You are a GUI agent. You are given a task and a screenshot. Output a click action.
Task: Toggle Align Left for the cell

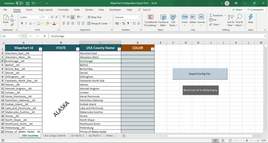64,23
